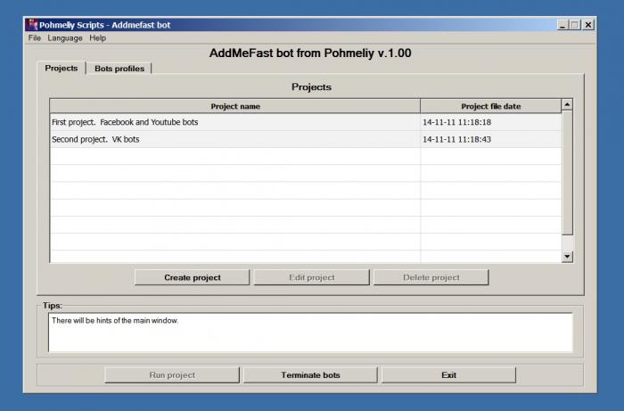Open the File menu
Image resolution: width=624 pixels, height=411 pixels.
34,38
